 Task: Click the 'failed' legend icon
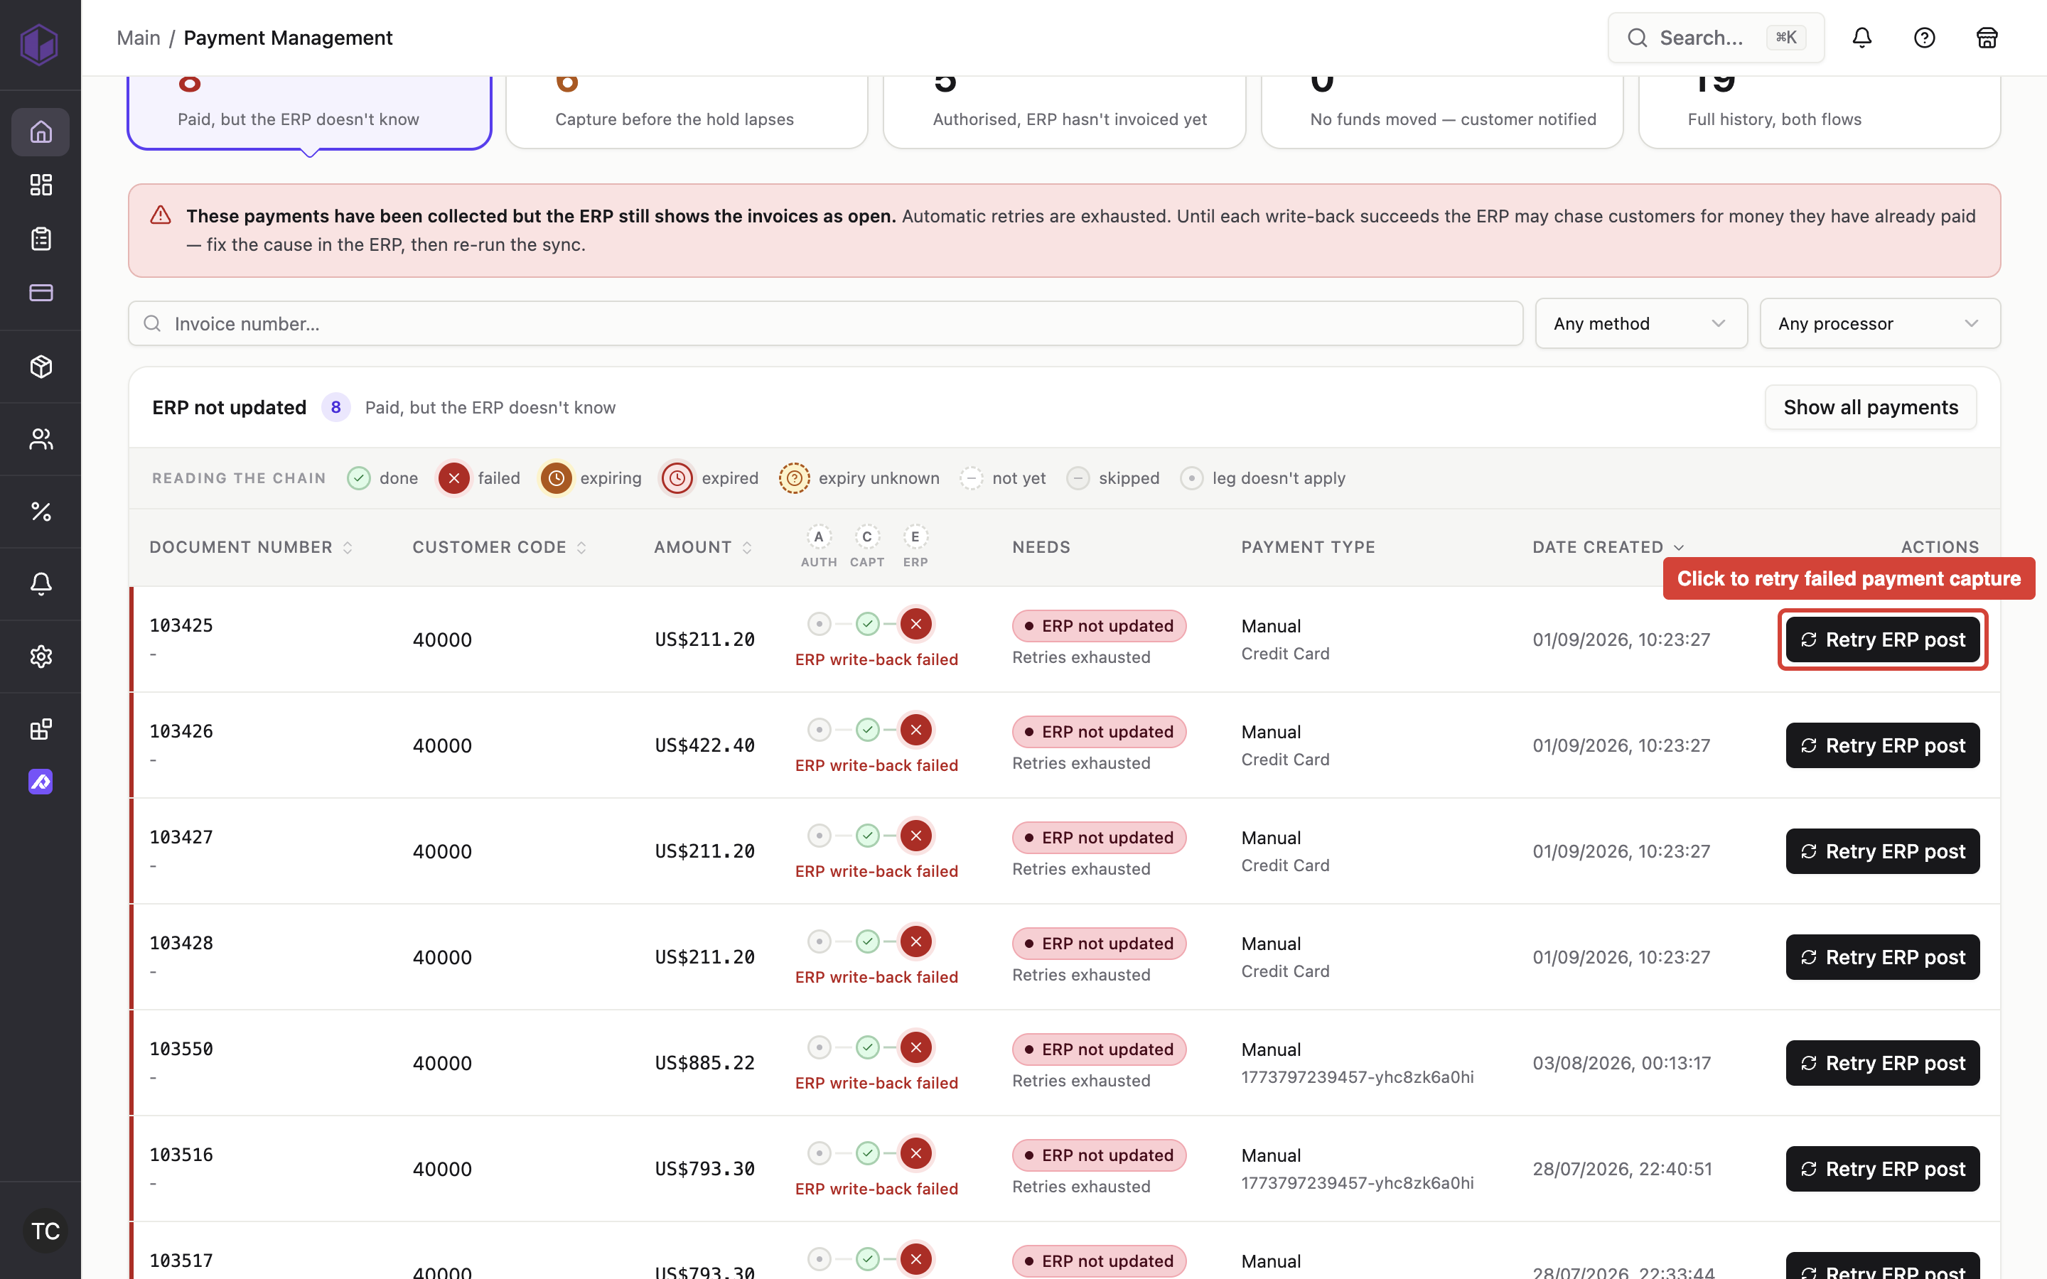pyautogui.click(x=453, y=478)
